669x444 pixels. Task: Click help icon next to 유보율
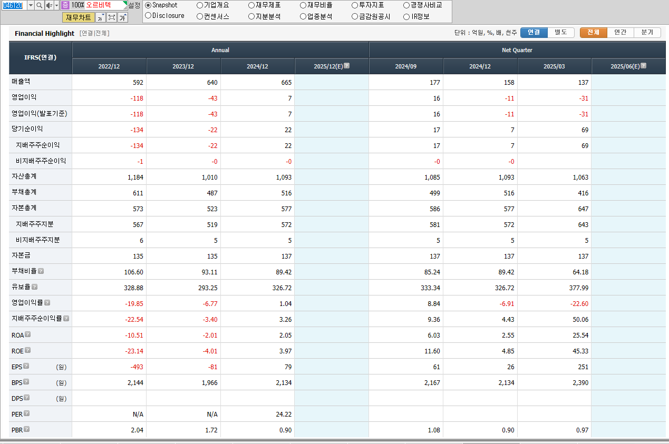(34, 287)
